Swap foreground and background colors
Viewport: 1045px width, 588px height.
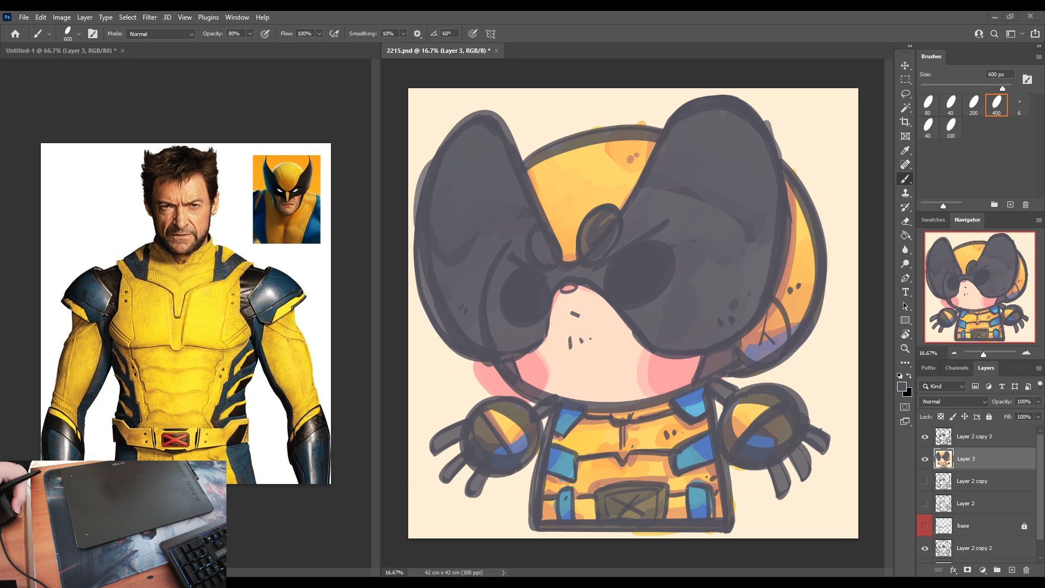pyautogui.click(x=909, y=376)
